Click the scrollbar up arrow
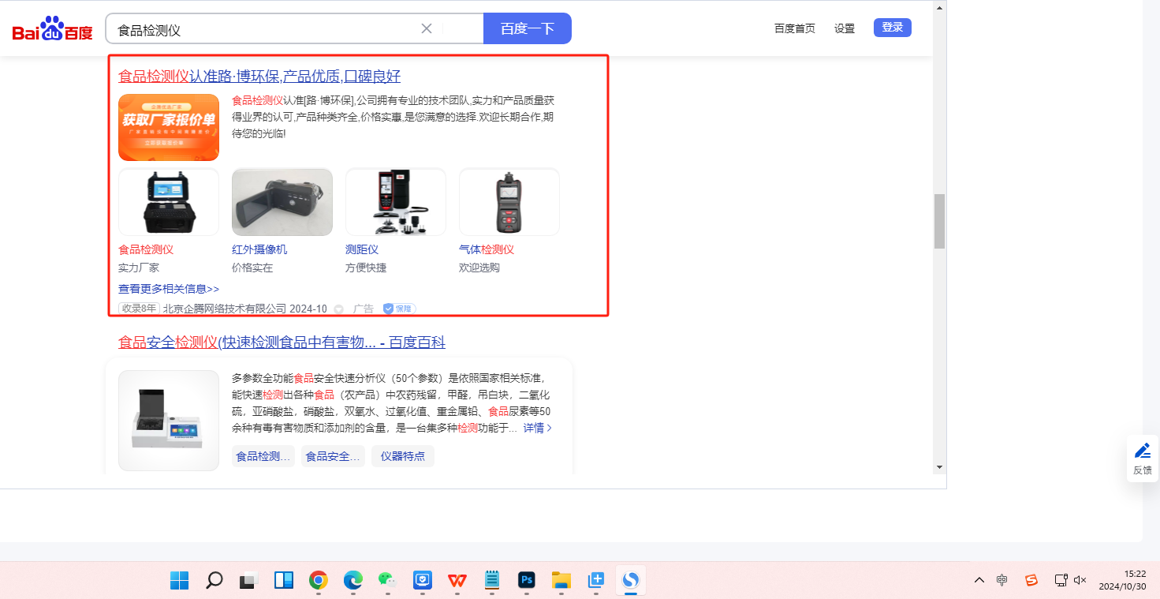 [939, 7]
